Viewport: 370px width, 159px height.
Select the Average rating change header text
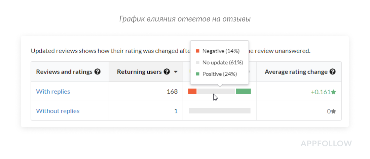[296, 72]
